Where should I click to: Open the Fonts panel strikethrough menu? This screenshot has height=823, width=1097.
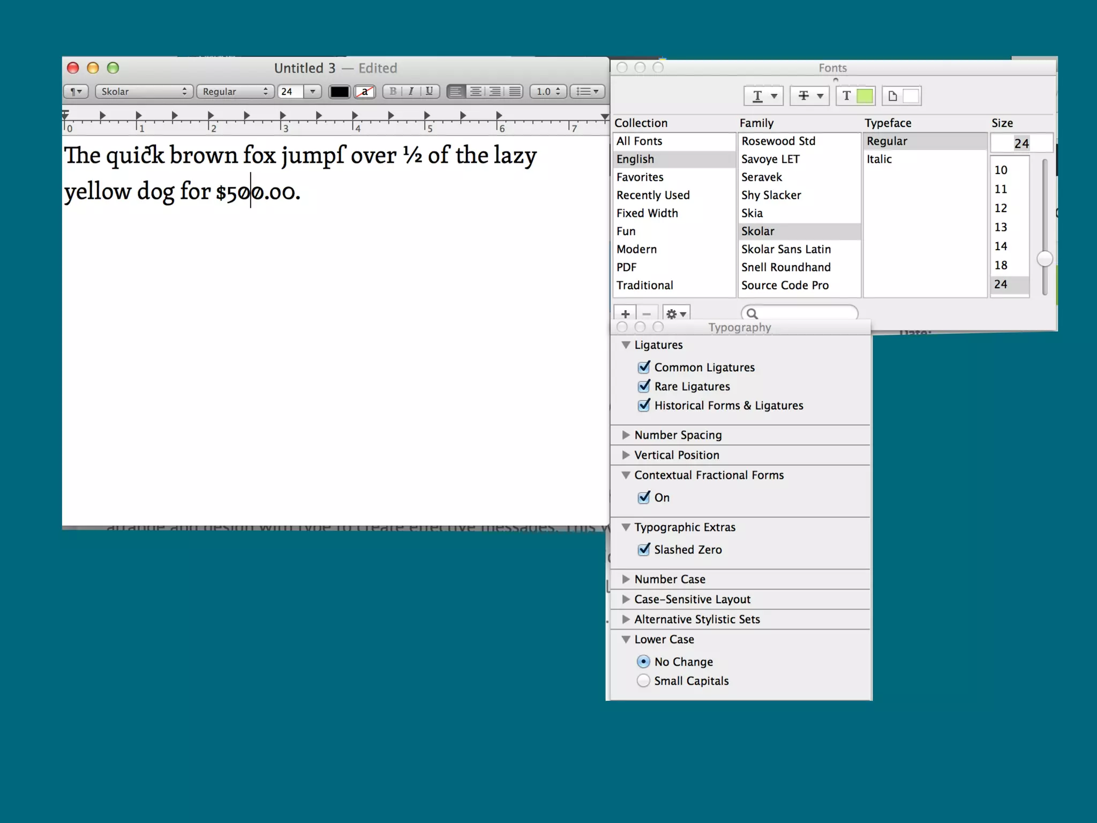pos(809,96)
